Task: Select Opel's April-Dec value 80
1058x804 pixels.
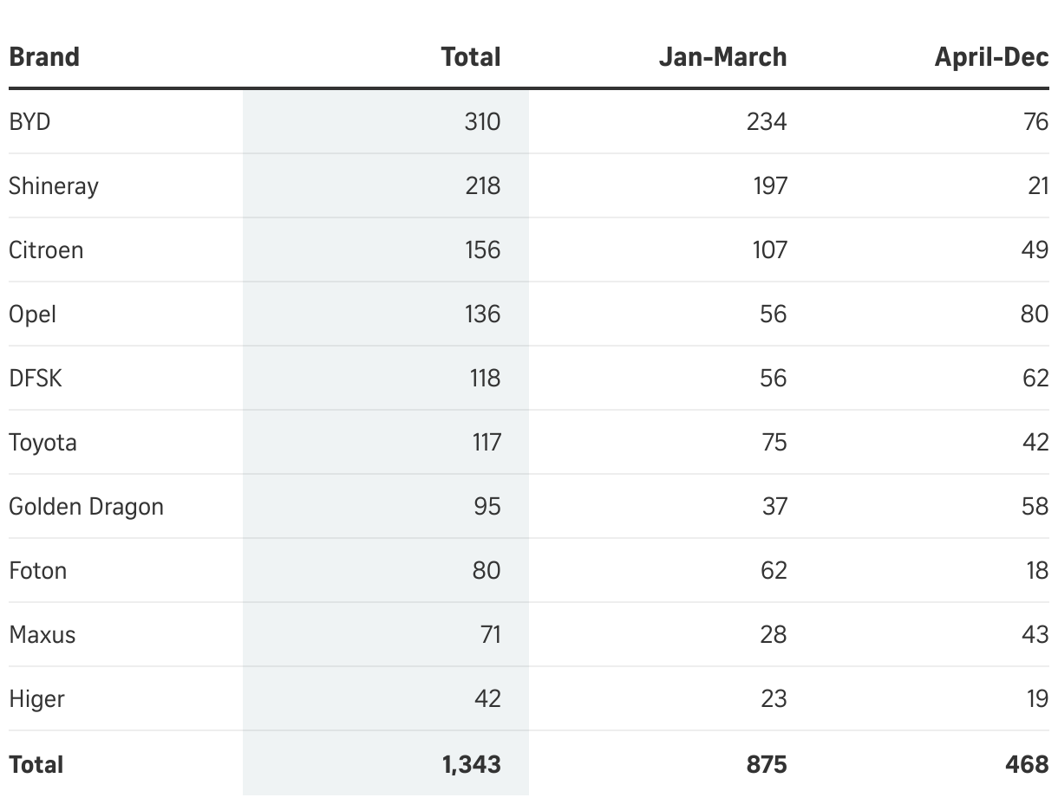Action: [1035, 314]
